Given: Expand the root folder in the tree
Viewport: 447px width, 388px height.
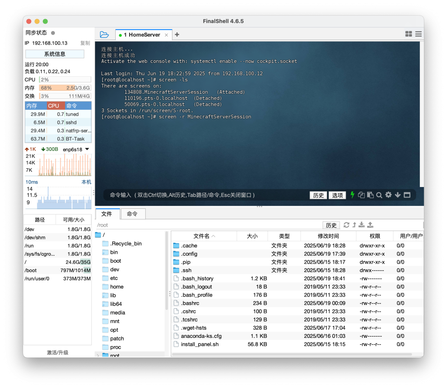Looking at the screenshot, I should (x=98, y=355).
